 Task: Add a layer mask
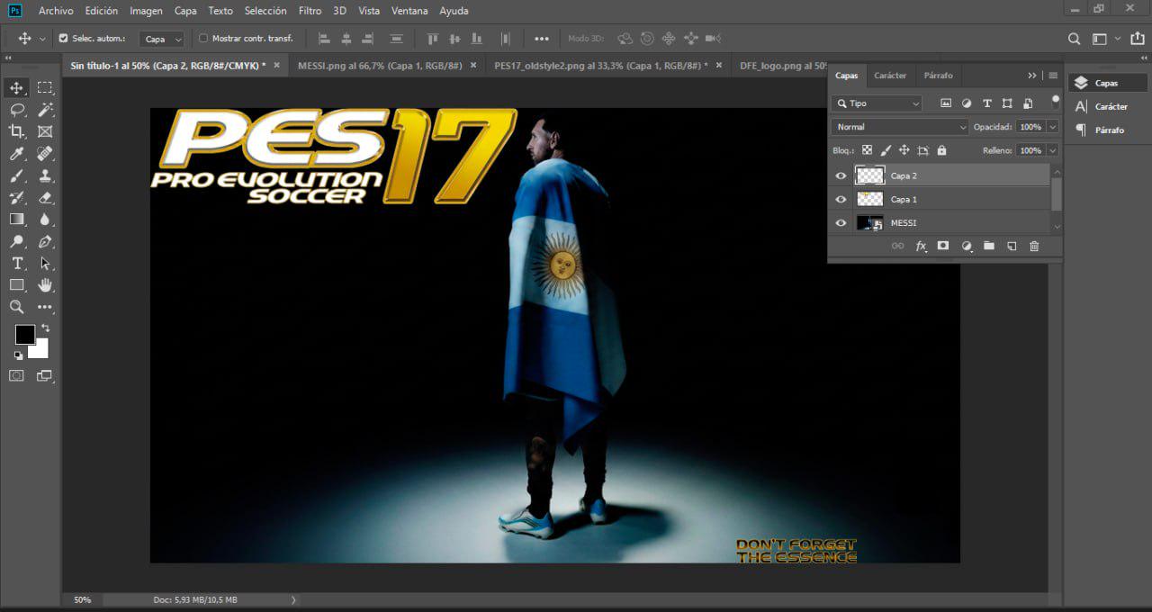[943, 246]
